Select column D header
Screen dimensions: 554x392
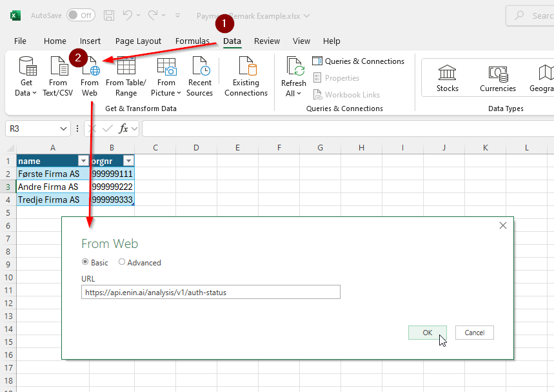coord(196,148)
